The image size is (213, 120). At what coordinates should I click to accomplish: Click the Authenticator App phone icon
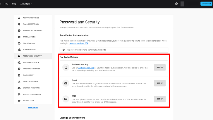click(66, 67)
